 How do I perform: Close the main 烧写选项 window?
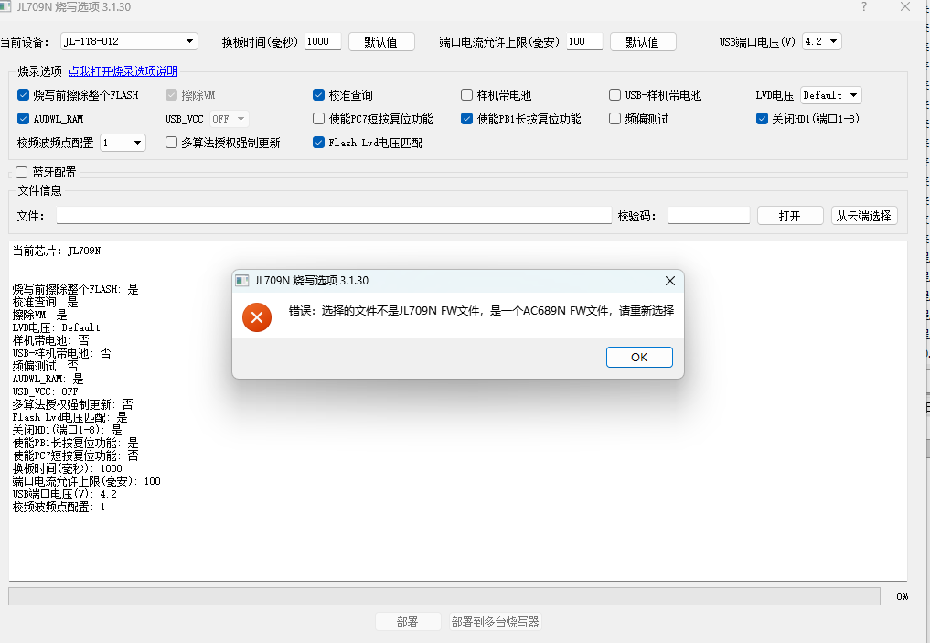905,6
